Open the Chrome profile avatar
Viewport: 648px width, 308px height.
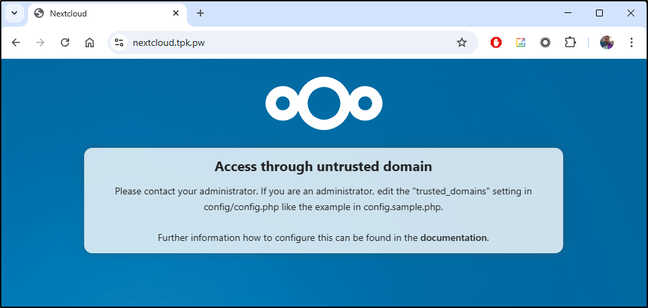(607, 42)
